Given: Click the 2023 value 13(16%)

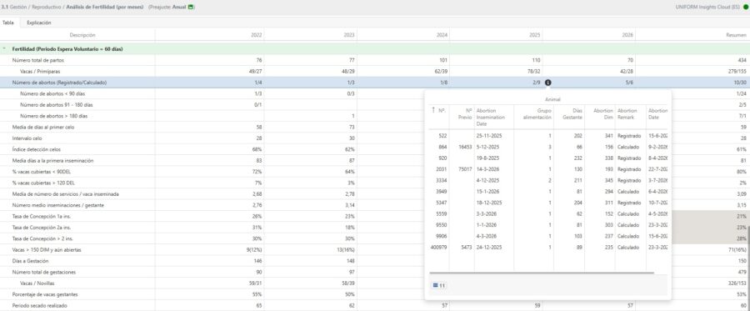Looking at the screenshot, I should (347, 250).
